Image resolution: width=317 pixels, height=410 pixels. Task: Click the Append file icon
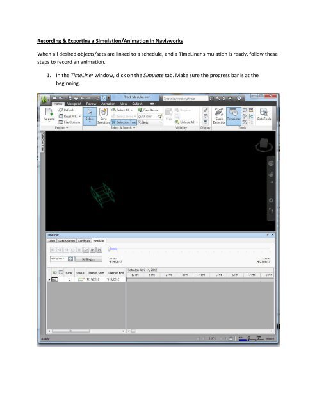tap(49, 114)
